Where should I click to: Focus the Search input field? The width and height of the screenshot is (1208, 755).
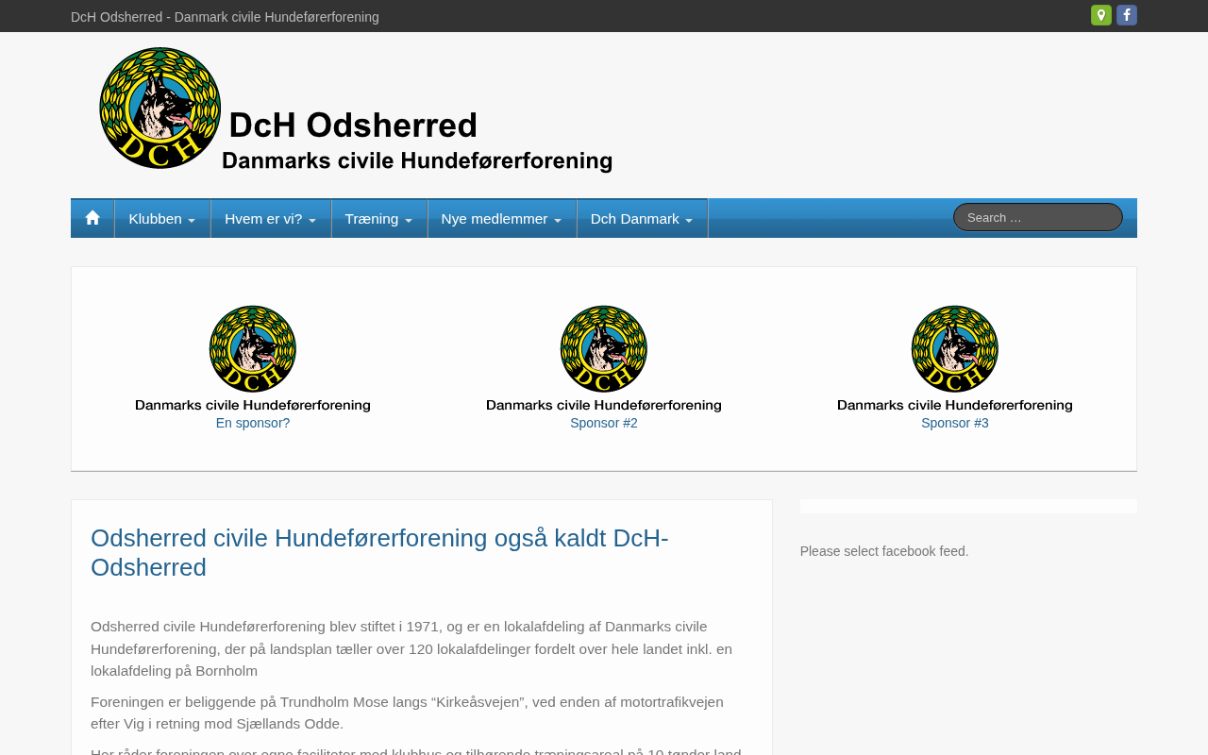click(x=1038, y=217)
